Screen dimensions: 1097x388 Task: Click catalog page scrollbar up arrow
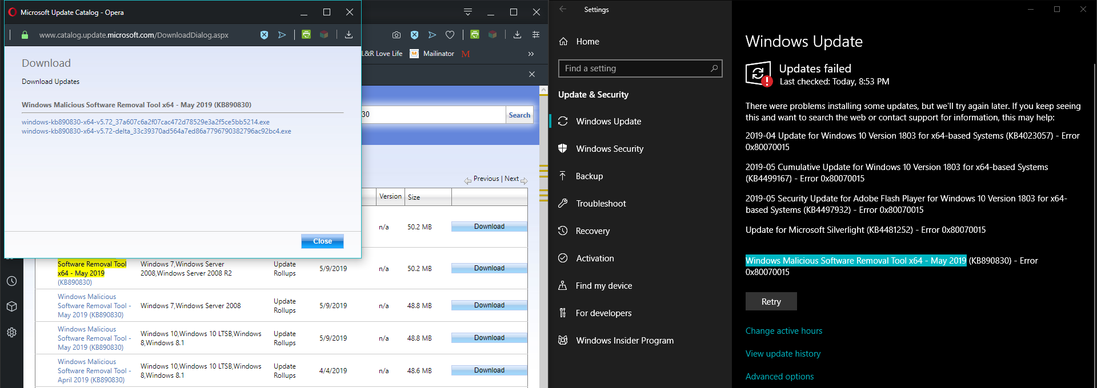543,90
